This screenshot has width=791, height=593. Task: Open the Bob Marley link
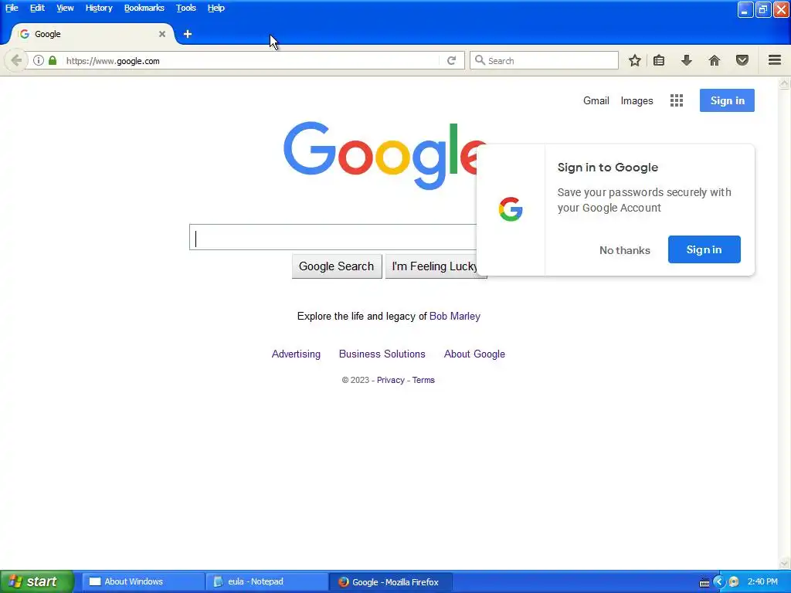tap(454, 316)
